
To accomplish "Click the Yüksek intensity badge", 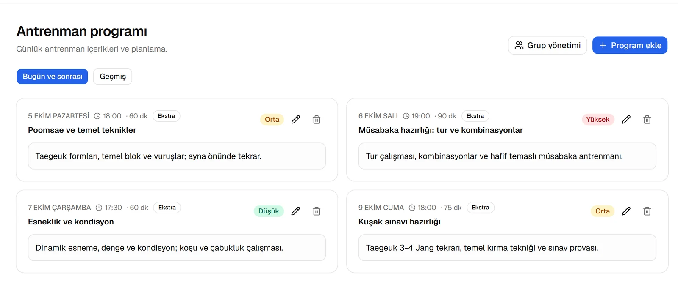I will coord(598,120).
